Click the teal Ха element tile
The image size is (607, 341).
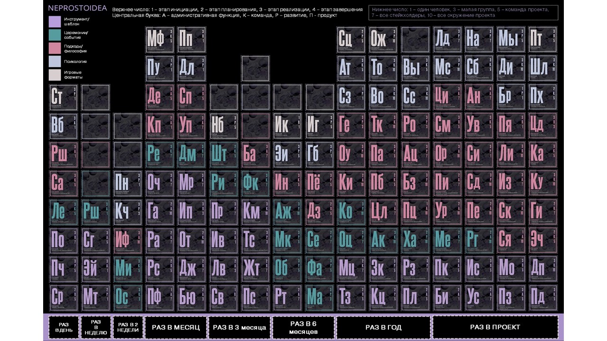coord(415,241)
